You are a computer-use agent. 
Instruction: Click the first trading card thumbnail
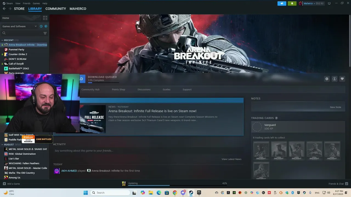coord(261,151)
